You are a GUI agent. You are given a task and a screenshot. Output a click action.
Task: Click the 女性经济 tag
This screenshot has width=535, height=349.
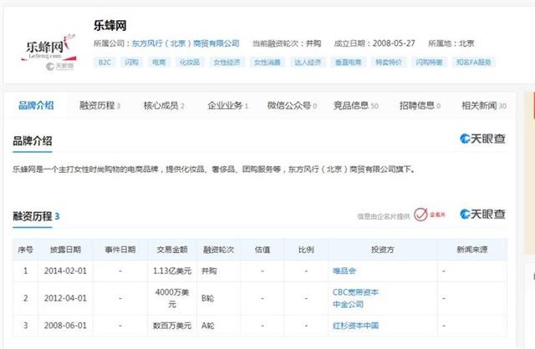pyautogui.click(x=227, y=62)
